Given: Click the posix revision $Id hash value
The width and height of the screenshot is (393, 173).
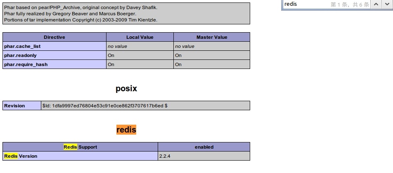Looking at the screenshot, I should pos(105,106).
